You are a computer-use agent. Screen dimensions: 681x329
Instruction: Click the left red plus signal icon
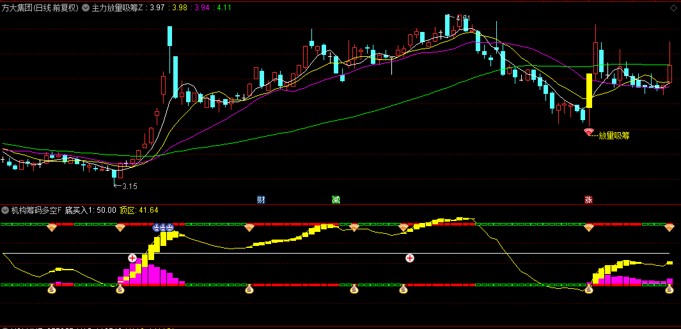tap(132, 258)
